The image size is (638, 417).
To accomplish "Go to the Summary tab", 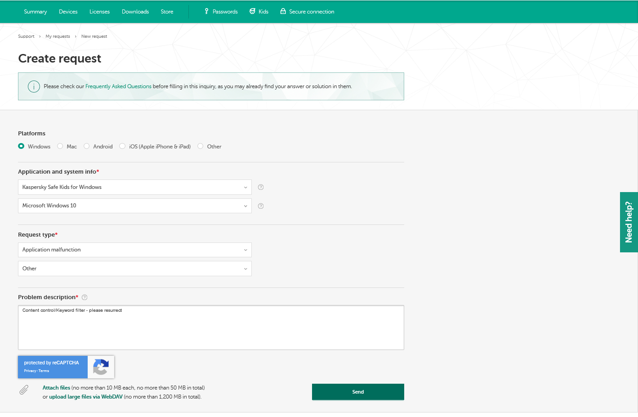I will pos(36,12).
